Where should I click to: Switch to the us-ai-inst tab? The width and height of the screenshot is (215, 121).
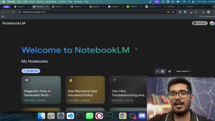(x=153, y=7)
